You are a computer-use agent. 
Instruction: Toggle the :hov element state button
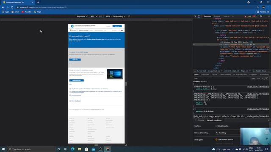click(x=253, y=79)
